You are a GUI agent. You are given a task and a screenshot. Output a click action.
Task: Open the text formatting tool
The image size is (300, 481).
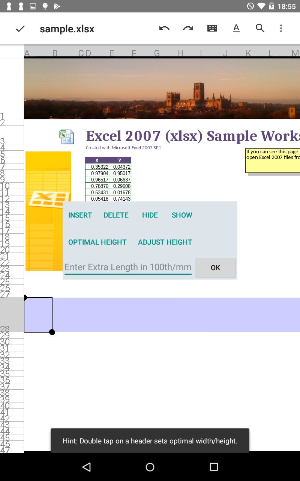(x=236, y=28)
